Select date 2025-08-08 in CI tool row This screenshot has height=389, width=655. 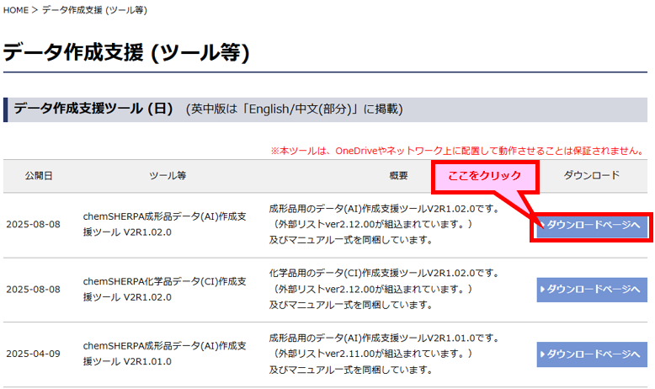(x=33, y=289)
